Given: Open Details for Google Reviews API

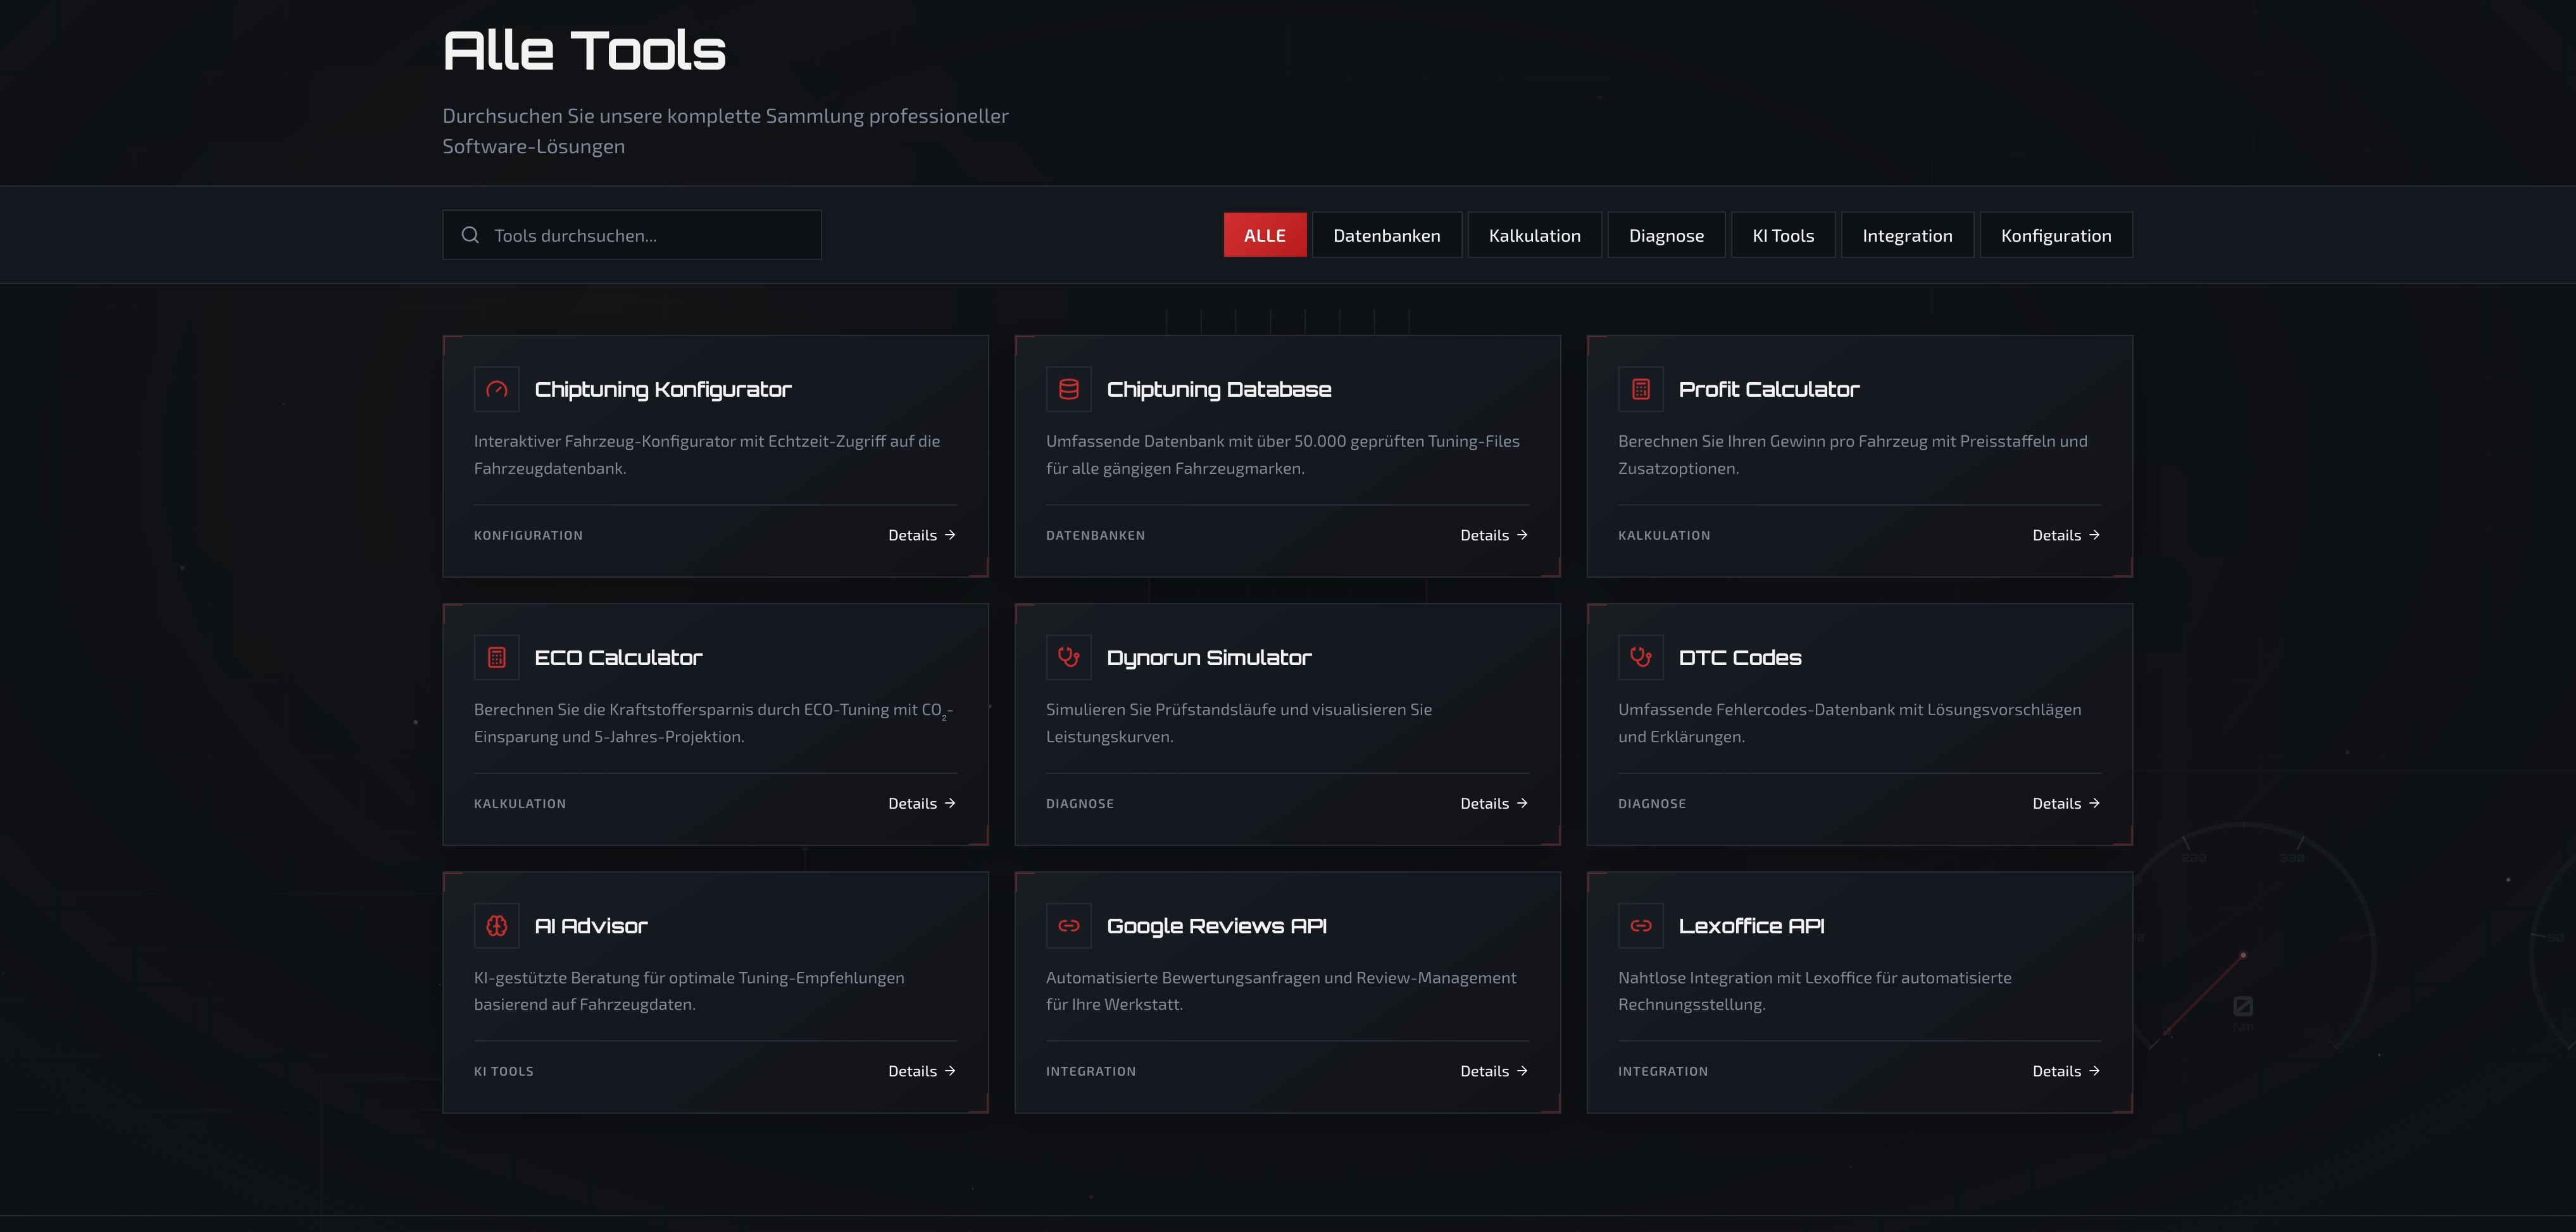Looking at the screenshot, I should pyautogui.click(x=1494, y=1071).
